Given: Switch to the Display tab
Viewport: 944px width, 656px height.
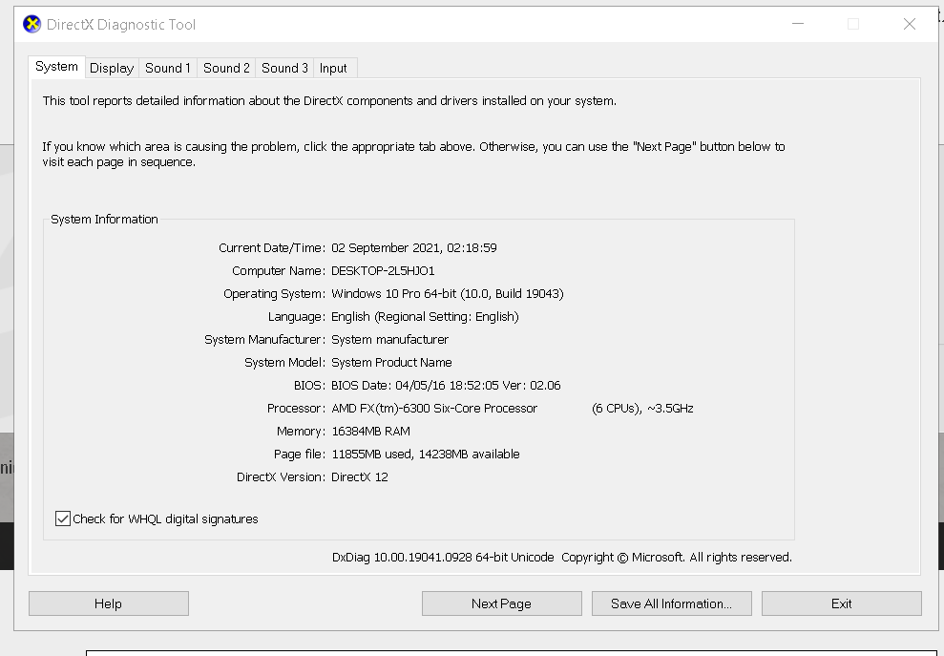Looking at the screenshot, I should 112,68.
